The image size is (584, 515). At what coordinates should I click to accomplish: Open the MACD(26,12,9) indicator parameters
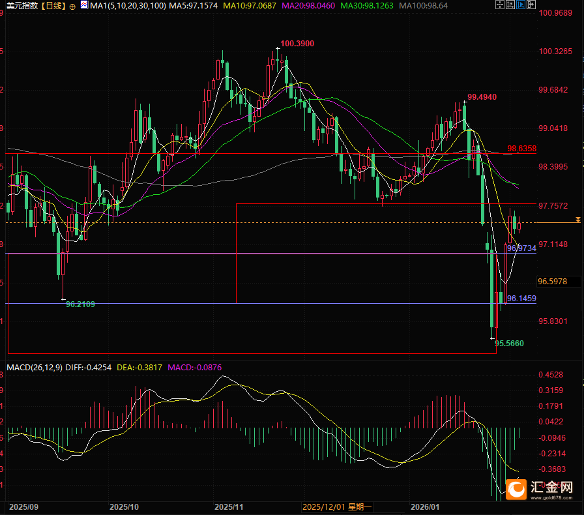point(35,368)
